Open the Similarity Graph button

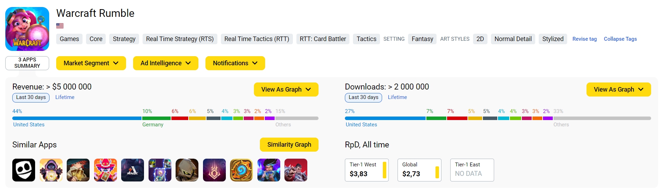(x=289, y=145)
